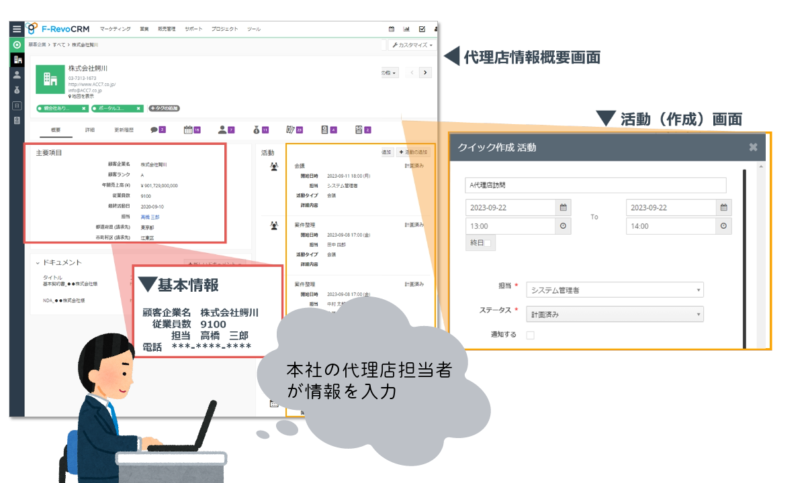Click 顧客企業 in the breadcrumb
Viewport: 806px width, 483px height.
tap(37, 44)
